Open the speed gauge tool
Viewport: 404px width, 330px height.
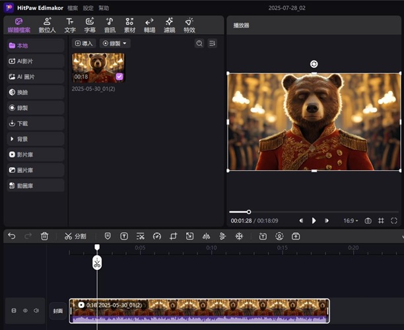click(157, 236)
